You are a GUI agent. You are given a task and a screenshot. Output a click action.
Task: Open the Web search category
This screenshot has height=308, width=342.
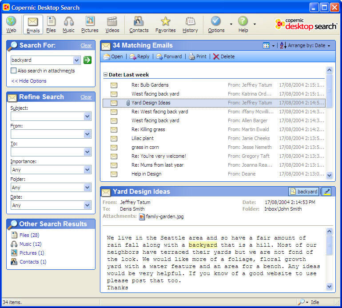pos(11,24)
